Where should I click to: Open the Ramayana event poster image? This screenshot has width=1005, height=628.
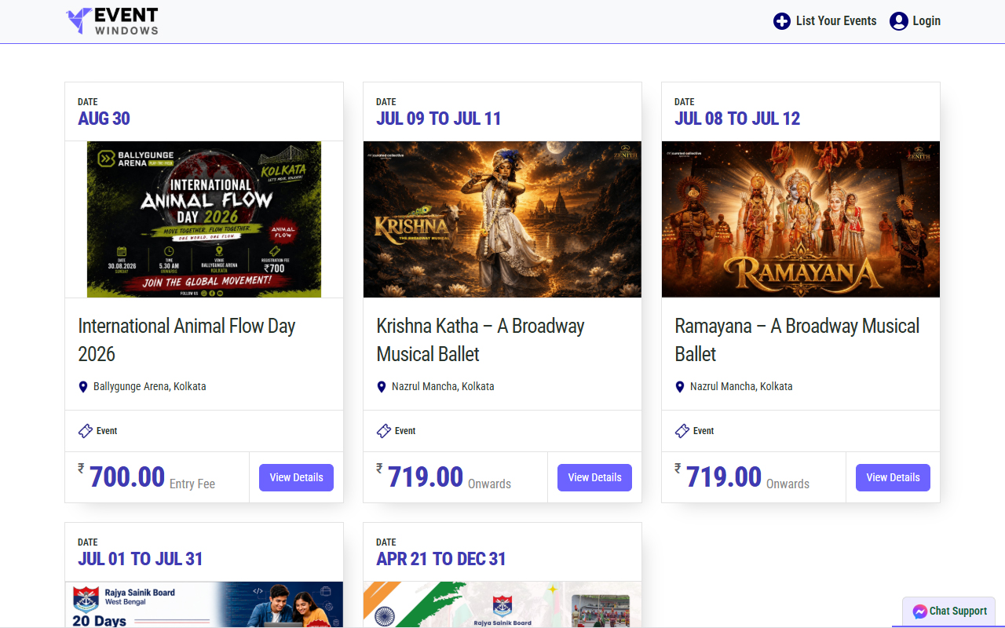(x=801, y=219)
